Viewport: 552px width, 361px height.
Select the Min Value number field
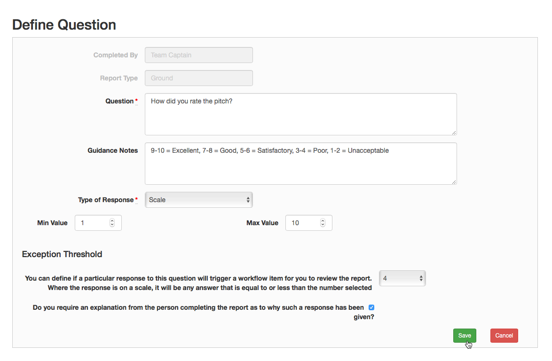pyautogui.click(x=98, y=223)
